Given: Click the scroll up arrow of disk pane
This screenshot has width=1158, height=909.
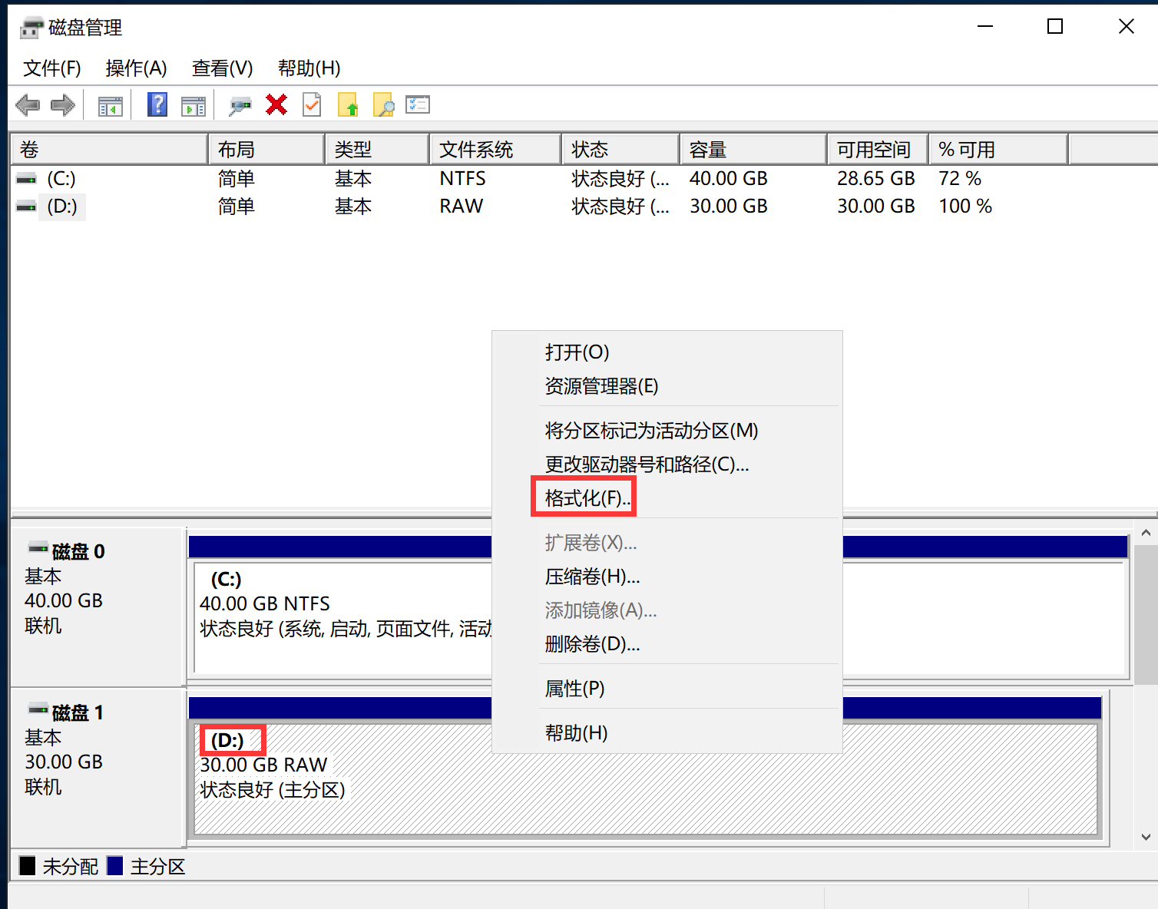Looking at the screenshot, I should pyautogui.click(x=1146, y=533).
